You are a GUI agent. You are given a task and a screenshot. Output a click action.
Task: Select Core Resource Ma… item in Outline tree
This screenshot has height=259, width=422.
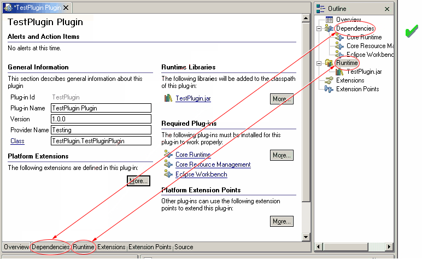[370, 46]
